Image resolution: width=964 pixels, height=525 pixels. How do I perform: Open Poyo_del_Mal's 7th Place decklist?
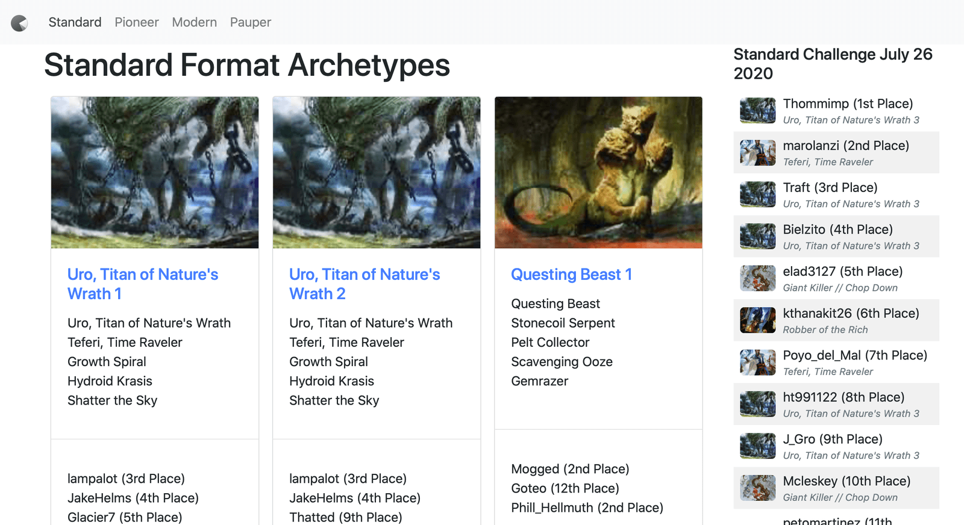click(x=854, y=355)
